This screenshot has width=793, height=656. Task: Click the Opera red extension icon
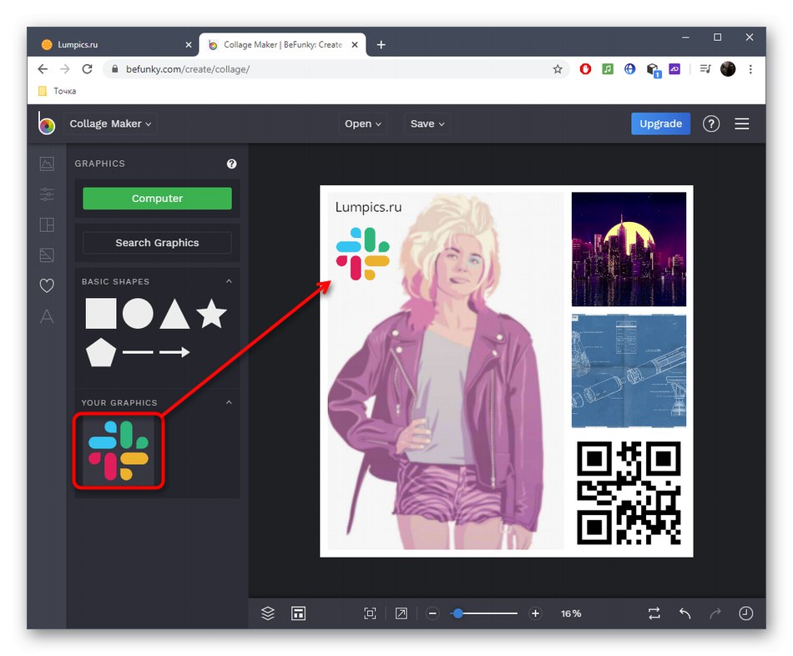[585, 68]
